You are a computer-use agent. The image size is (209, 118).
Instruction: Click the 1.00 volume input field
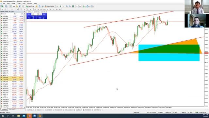(x=37, y=14)
